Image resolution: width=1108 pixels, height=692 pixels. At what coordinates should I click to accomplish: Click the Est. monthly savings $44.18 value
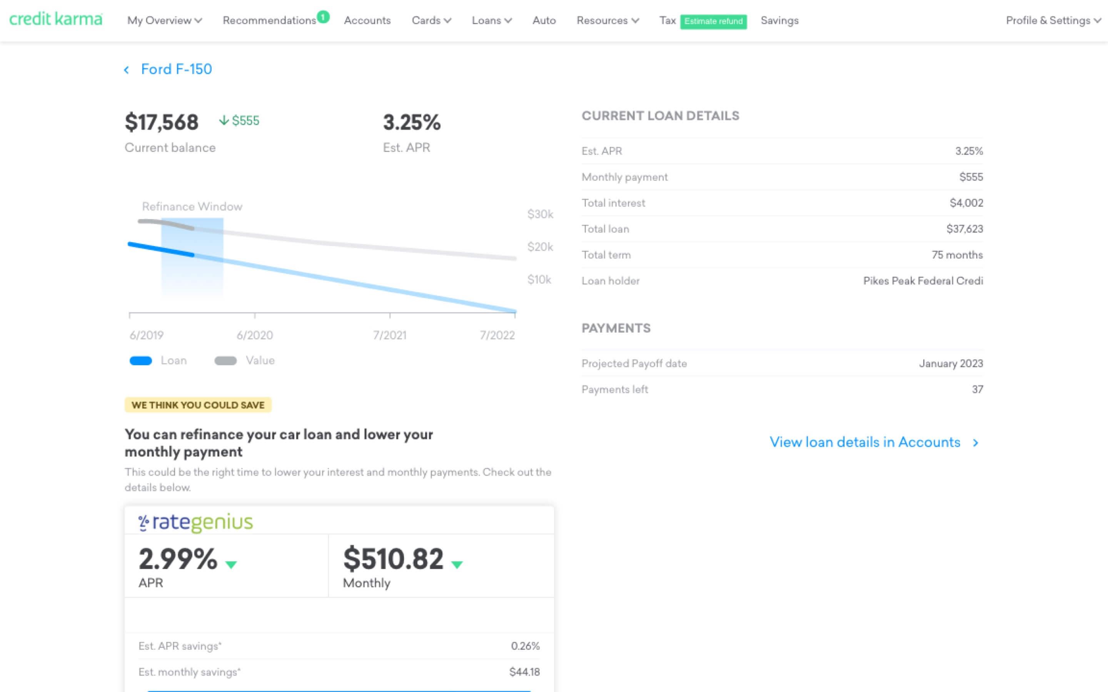[524, 672]
